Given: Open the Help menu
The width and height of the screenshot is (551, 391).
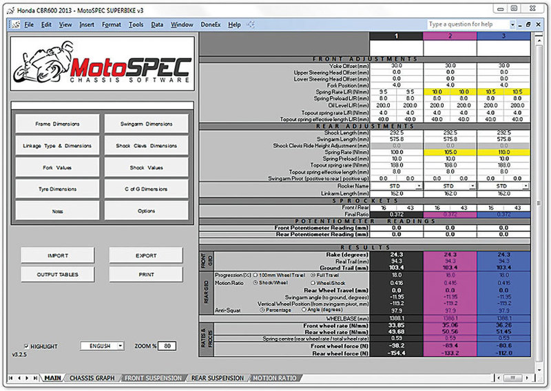Looking at the screenshot, I should click(234, 25).
